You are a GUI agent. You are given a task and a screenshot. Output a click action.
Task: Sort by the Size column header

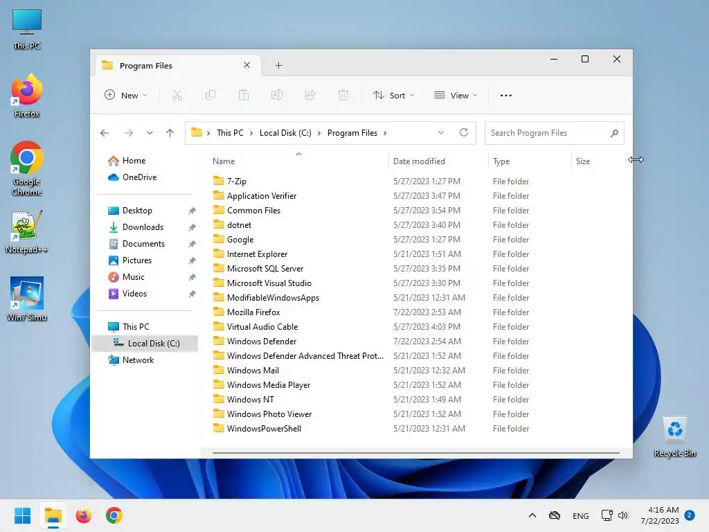tap(599, 161)
